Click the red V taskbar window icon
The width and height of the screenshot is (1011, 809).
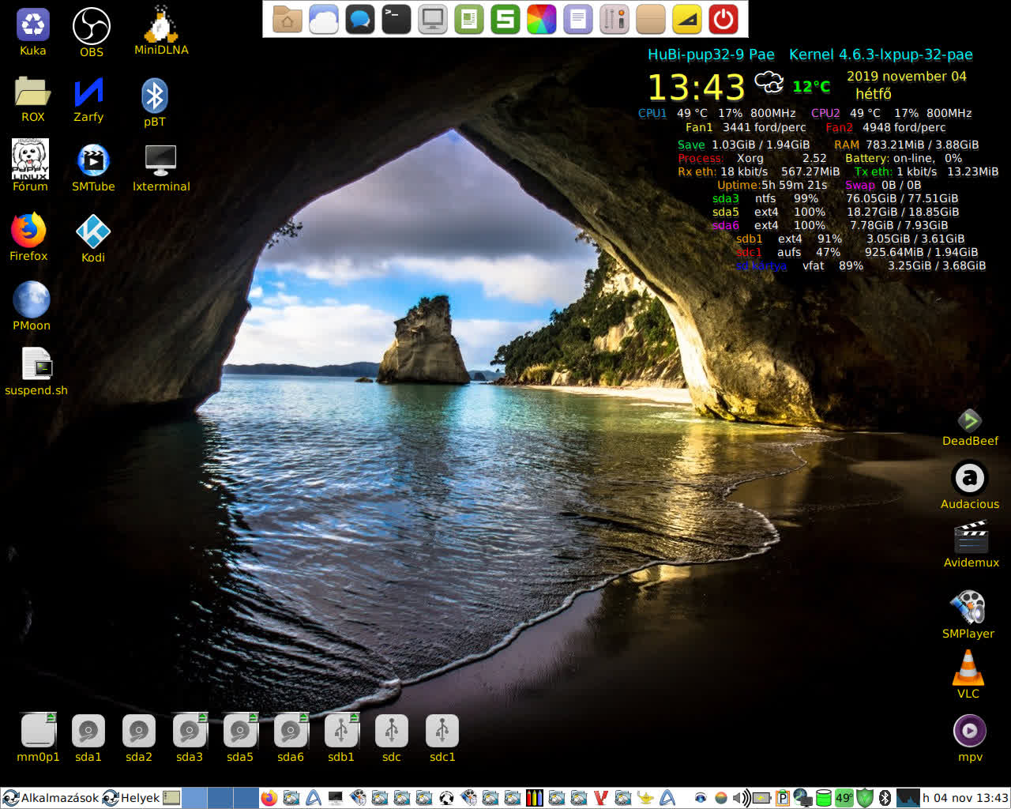(x=600, y=798)
